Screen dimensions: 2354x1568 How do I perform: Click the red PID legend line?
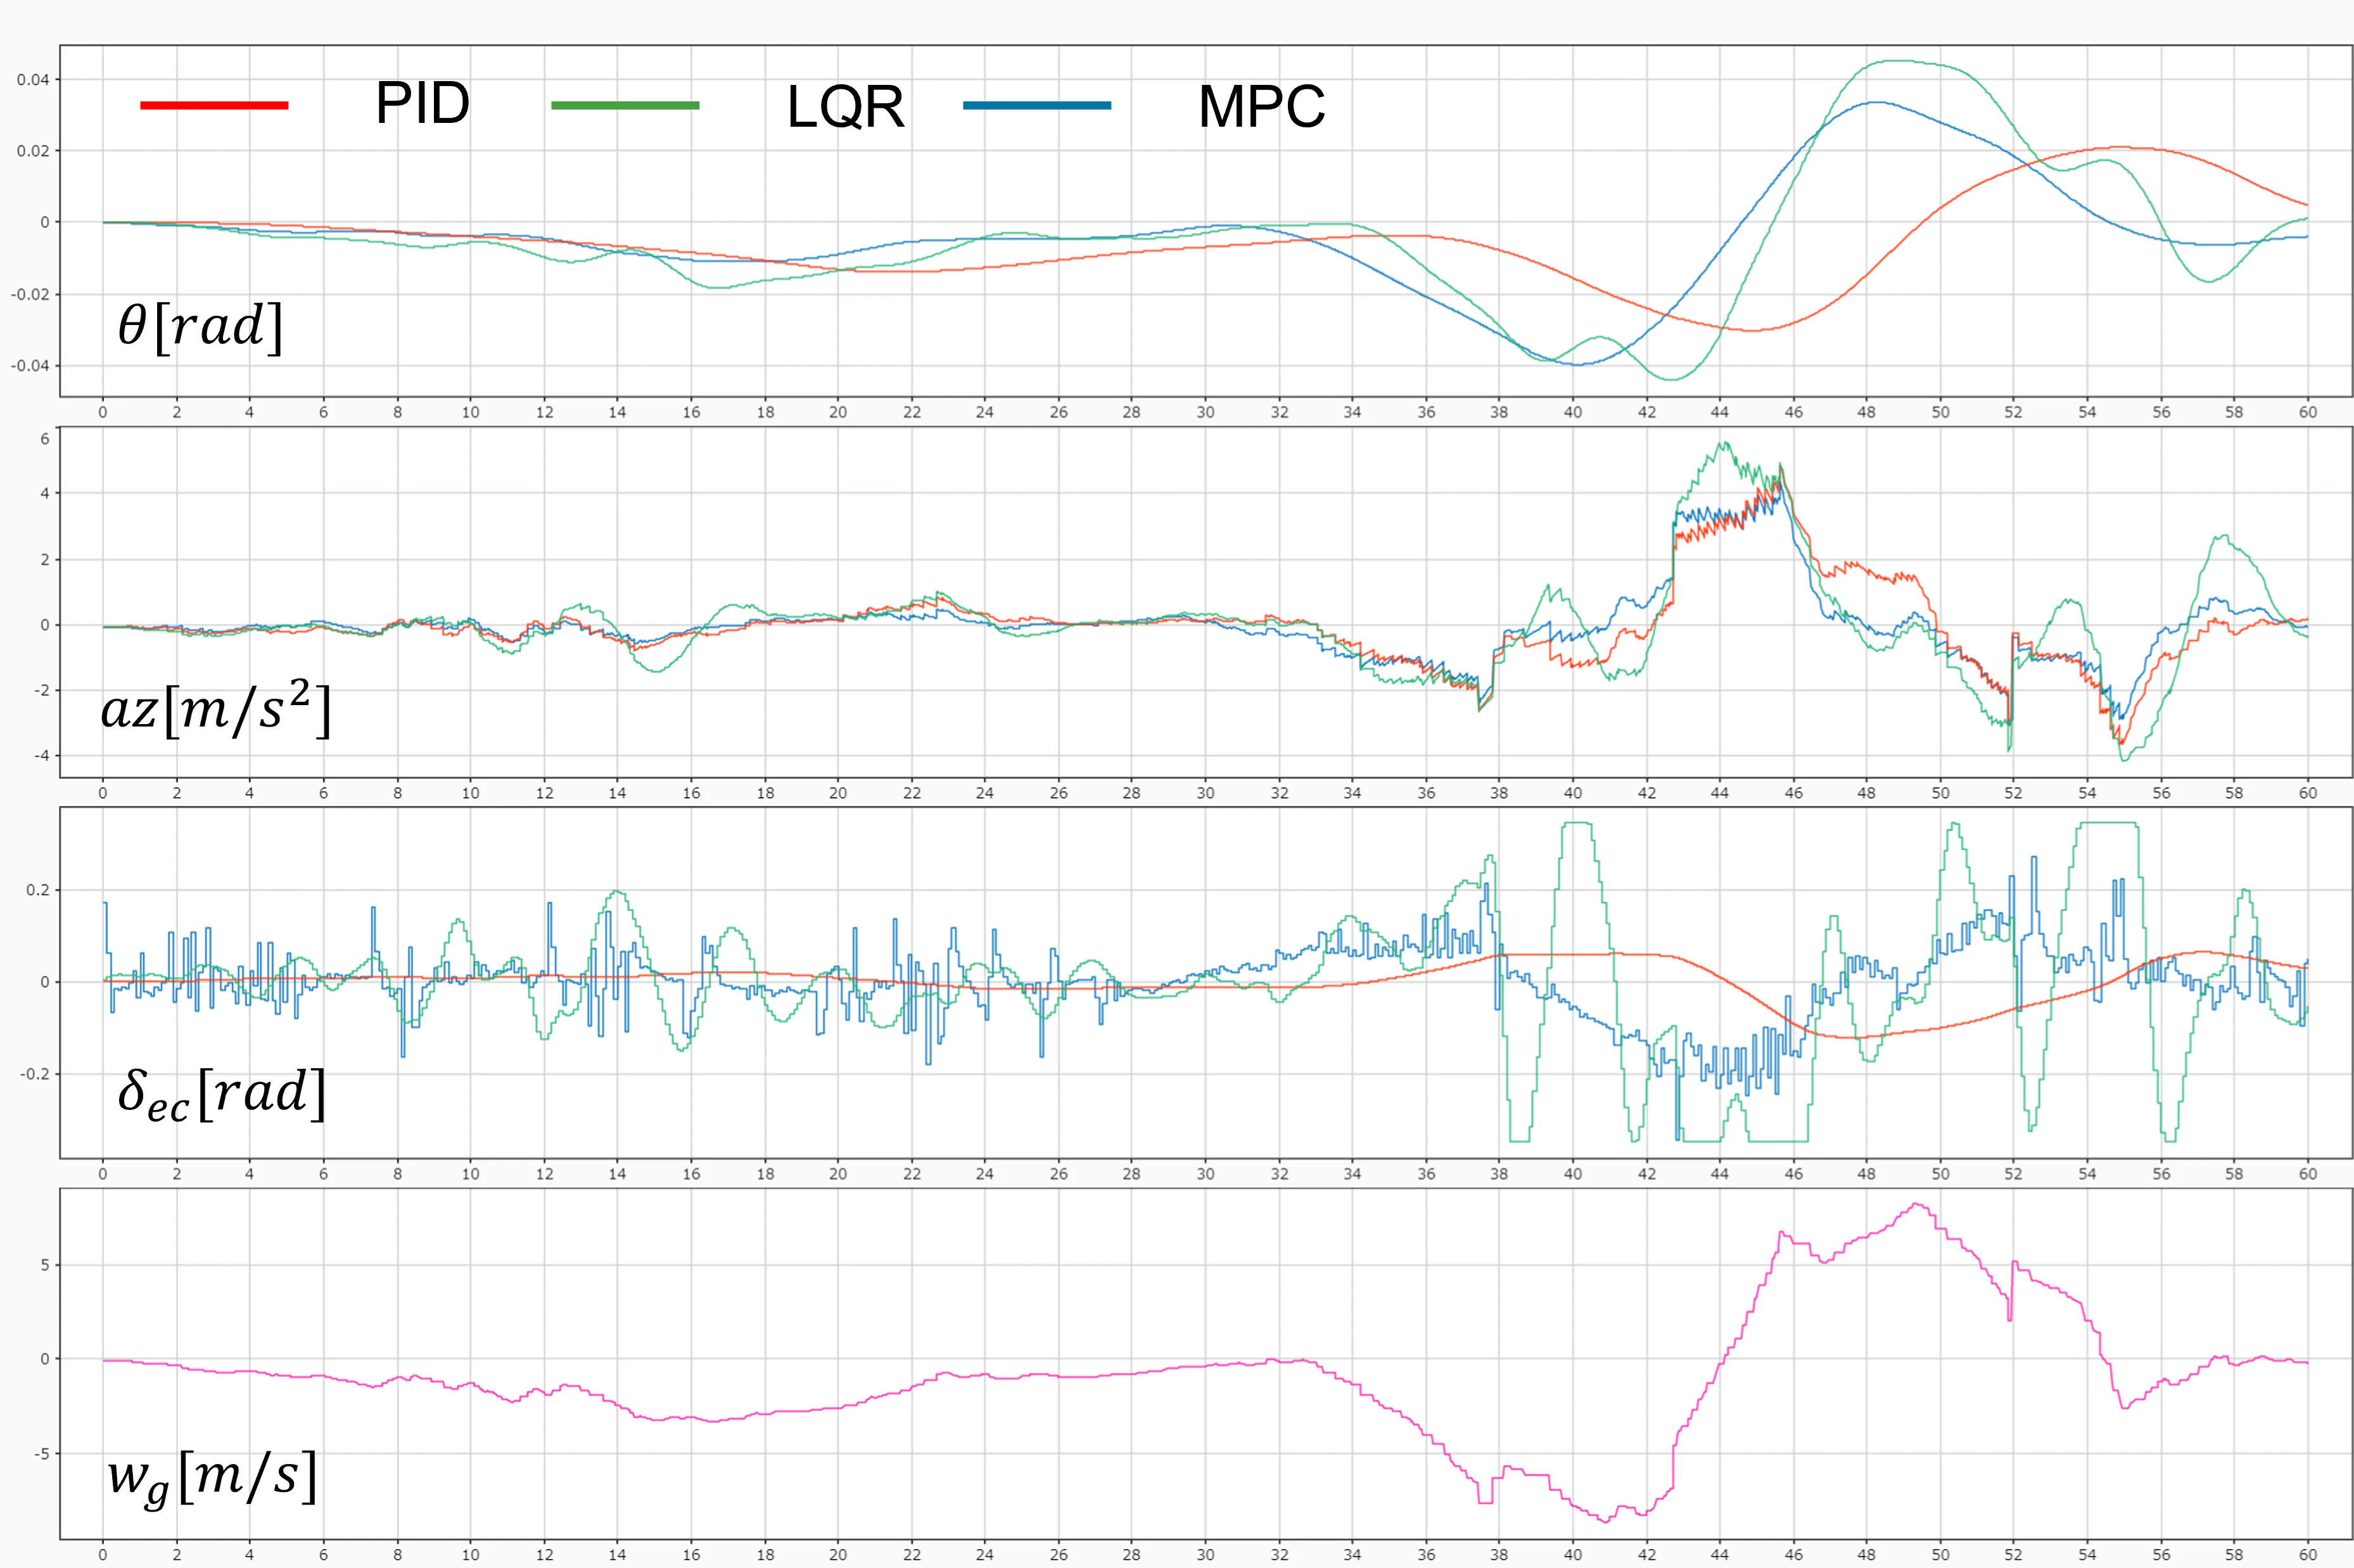point(214,105)
